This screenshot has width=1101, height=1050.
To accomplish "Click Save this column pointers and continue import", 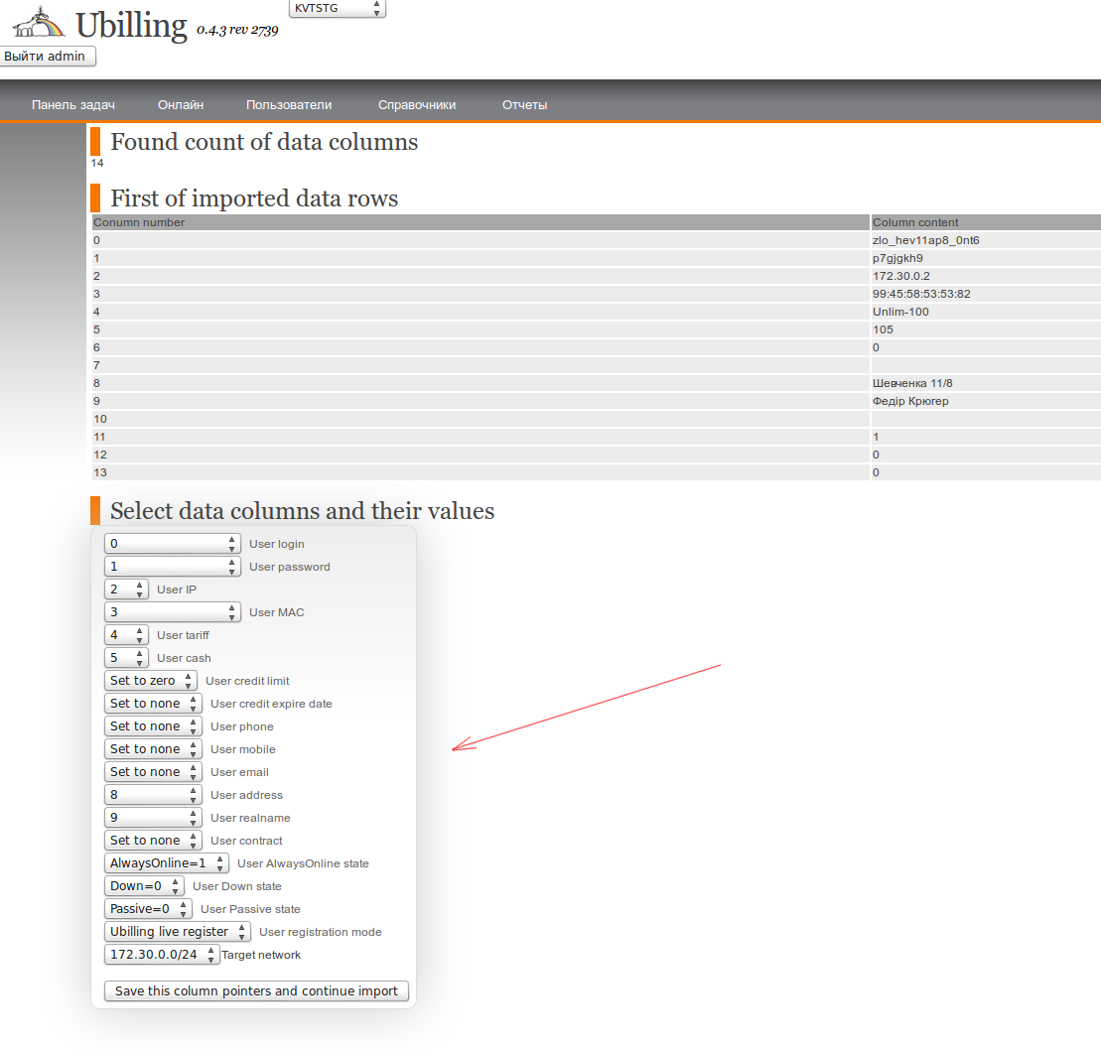I will click(256, 991).
